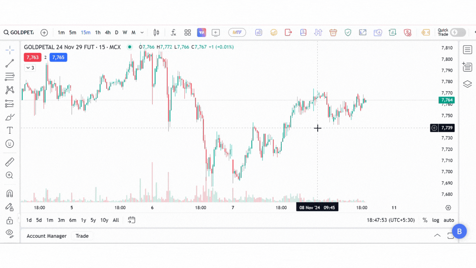476x268 pixels.
Task: Expand the collapsed indicators legend showing 3
Action: pos(30,68)
